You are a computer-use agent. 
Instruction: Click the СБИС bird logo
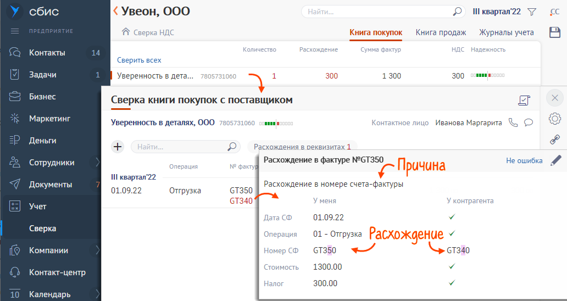15,11
